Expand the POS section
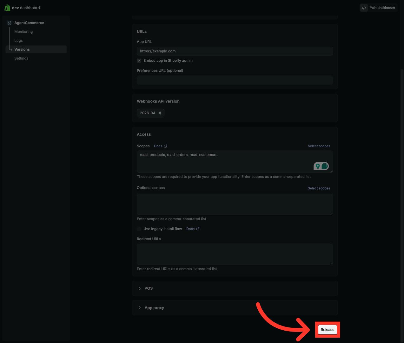The height and width of the screenshot is (343, 404). tap(235, 288)
